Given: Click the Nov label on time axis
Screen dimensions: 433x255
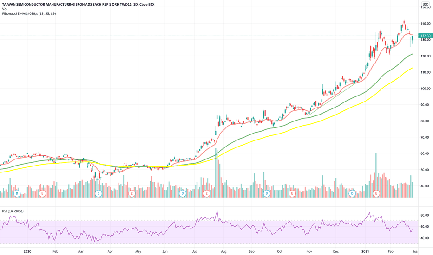Looking at the screenshot, I should click(309, 251).
